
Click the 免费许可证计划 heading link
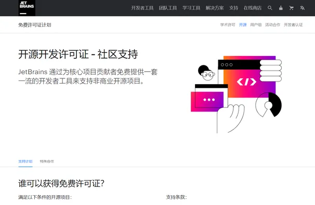[35, 25]
